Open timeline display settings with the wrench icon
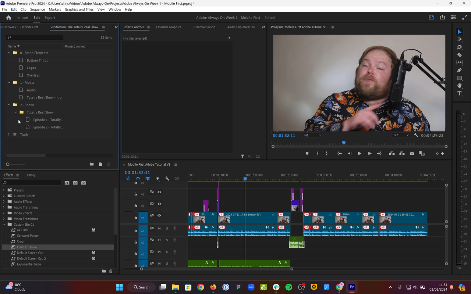Image resolution: width=471 pixels, height=294 pixels. click(x=167, y=179)
